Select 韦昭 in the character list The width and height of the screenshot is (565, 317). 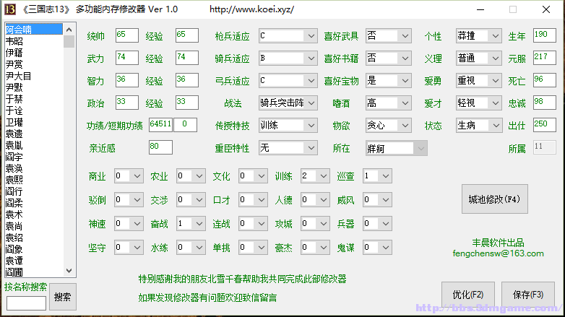(x=14, y=41)
